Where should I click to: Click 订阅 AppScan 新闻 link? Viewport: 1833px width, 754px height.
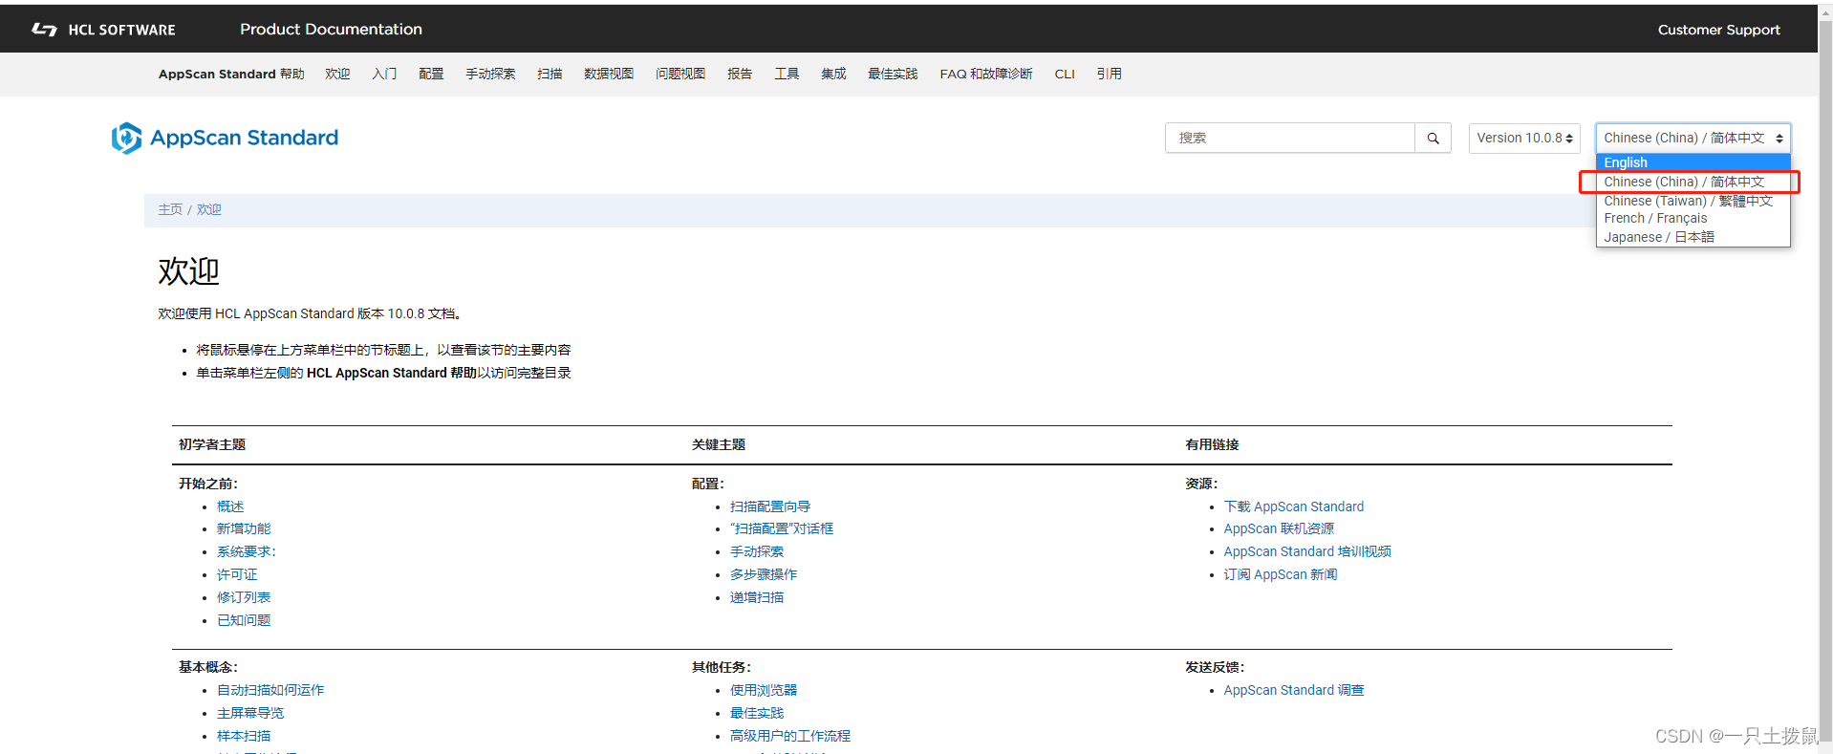coord(1281,574)
